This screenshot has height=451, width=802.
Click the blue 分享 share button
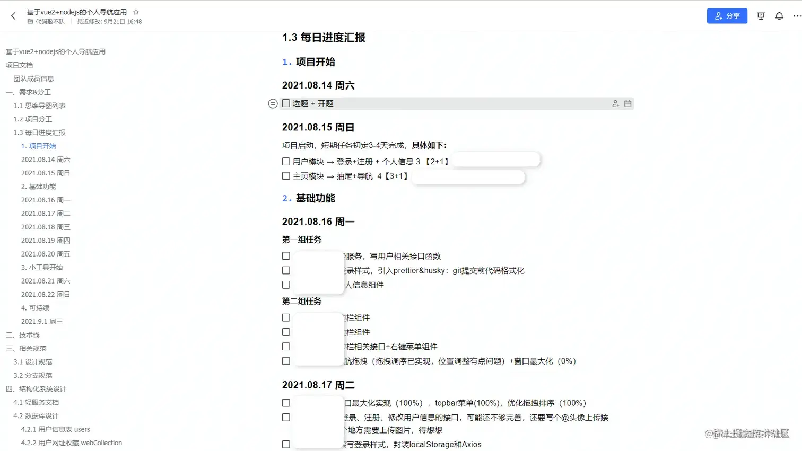pyautogui.click(x=727, y=16)
